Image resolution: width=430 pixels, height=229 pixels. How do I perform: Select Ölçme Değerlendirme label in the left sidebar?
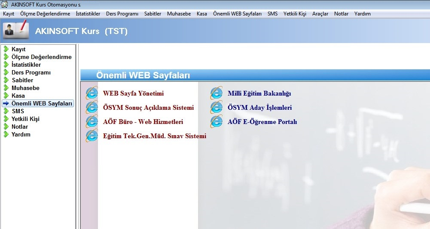(41, 57)
